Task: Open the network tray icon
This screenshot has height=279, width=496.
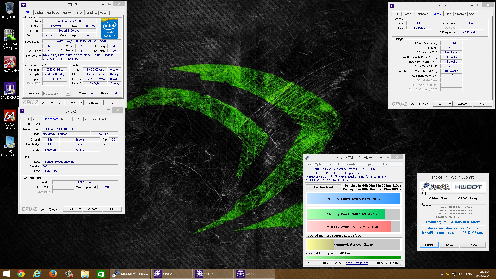Action: point(454,274)
